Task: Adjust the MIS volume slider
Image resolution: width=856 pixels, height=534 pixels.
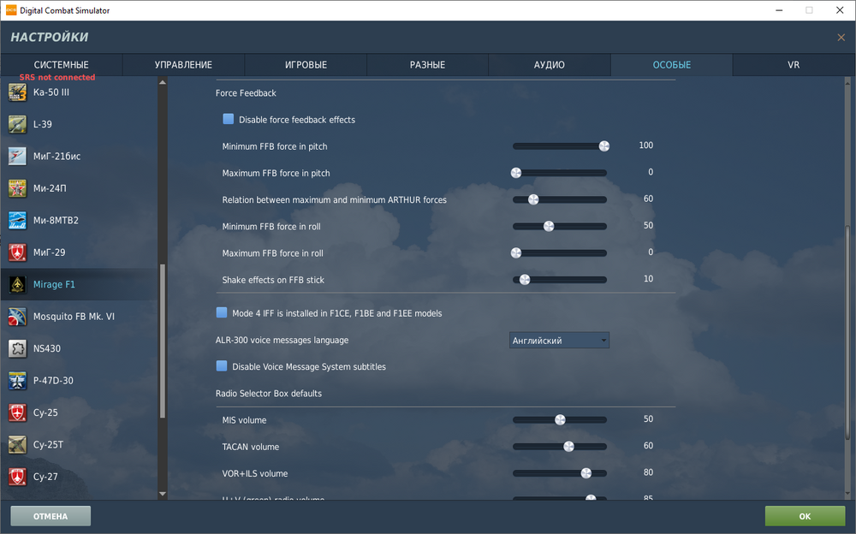Action: (560, 420)
